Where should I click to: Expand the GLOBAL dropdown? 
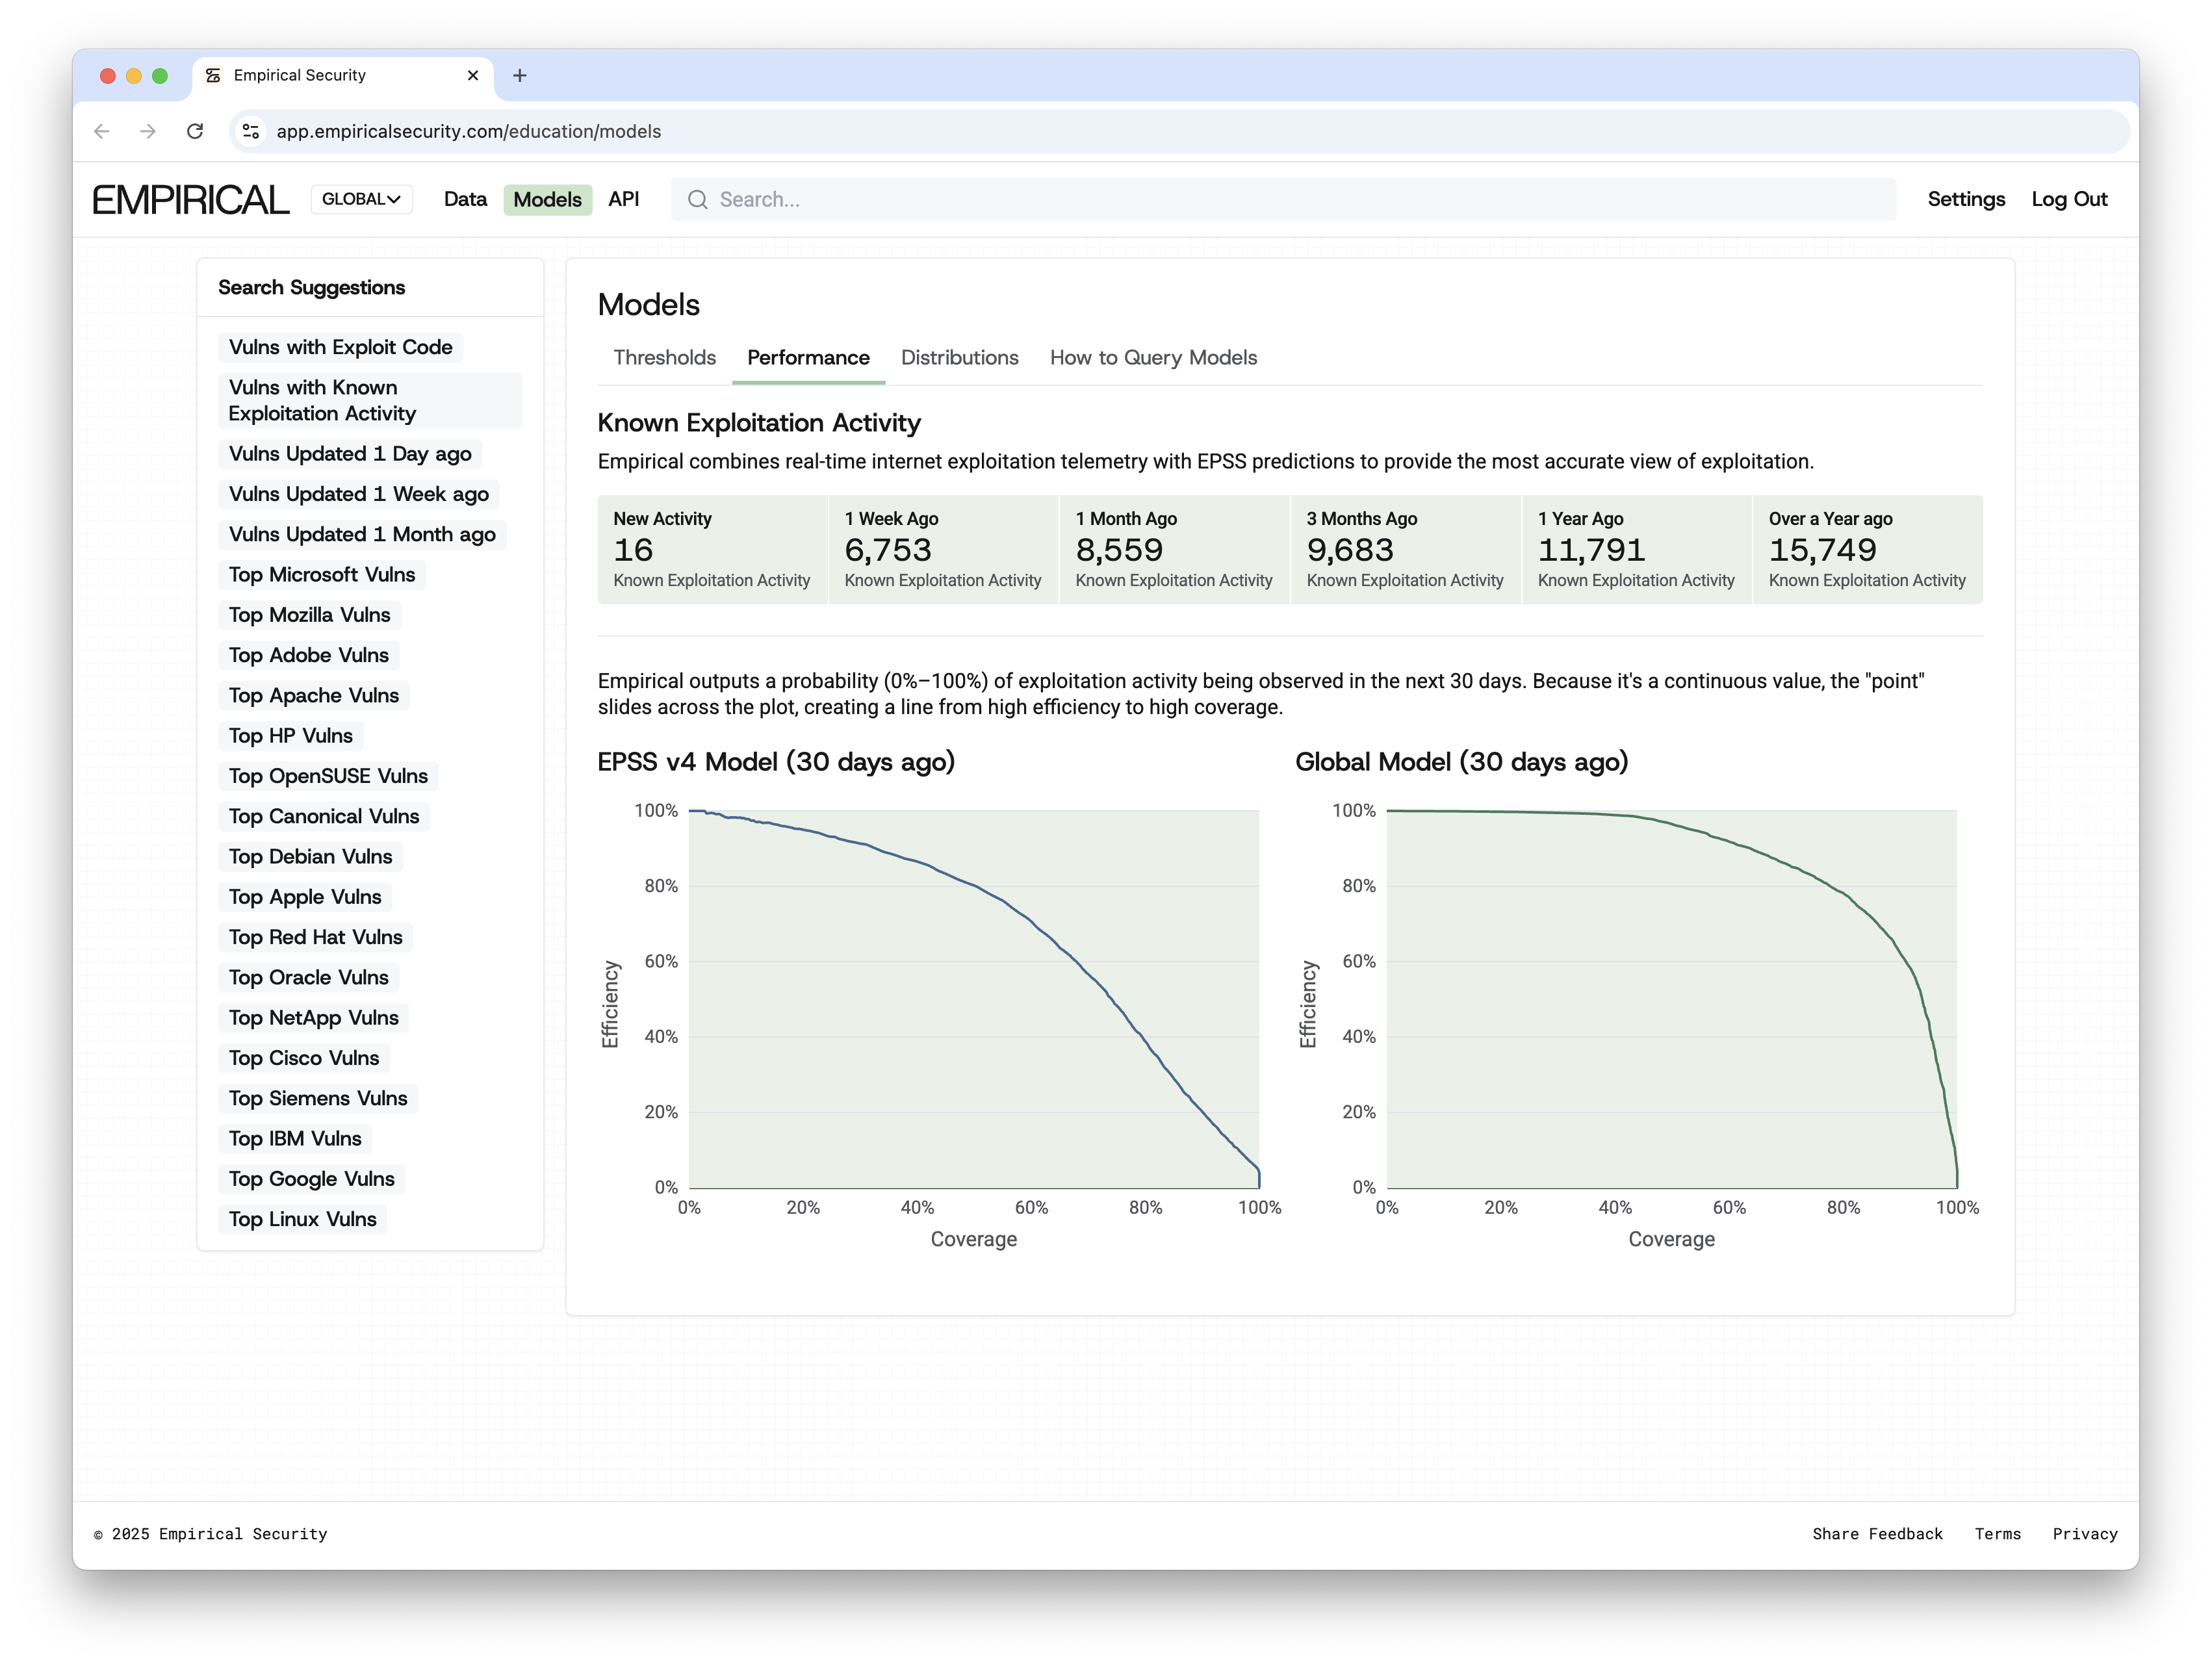361,199
